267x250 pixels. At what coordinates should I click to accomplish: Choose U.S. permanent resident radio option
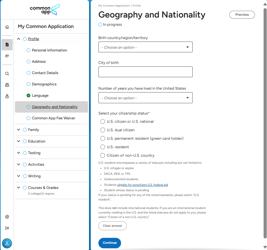click(103, 139)
